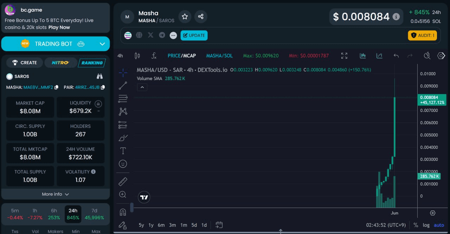Collapse the chart legend indicators
The width and height of the screenshot is (450, 234).
pos(142,87)
